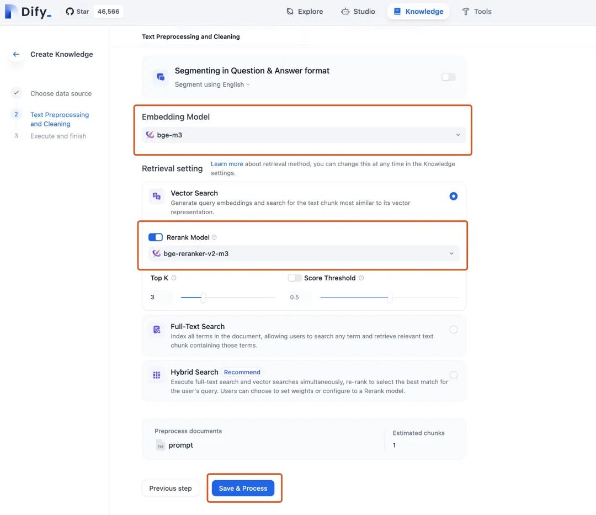Click the prompt TXT file icon
Image resolution: width=596 pixels, height=515 pixels.
[161, 445]
